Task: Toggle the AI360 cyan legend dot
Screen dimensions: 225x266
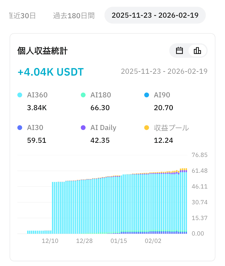Action: tap(20, 95)
